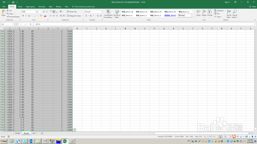Expand the cell styles gallery More arrow
257x144 pixels.
193,17
